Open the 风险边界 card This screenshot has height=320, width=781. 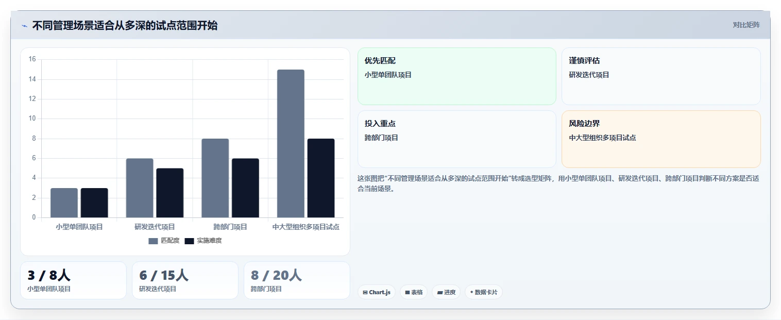coord(661,139)
